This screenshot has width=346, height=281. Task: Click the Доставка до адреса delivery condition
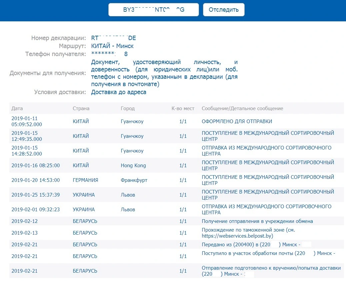click(119, 92)
